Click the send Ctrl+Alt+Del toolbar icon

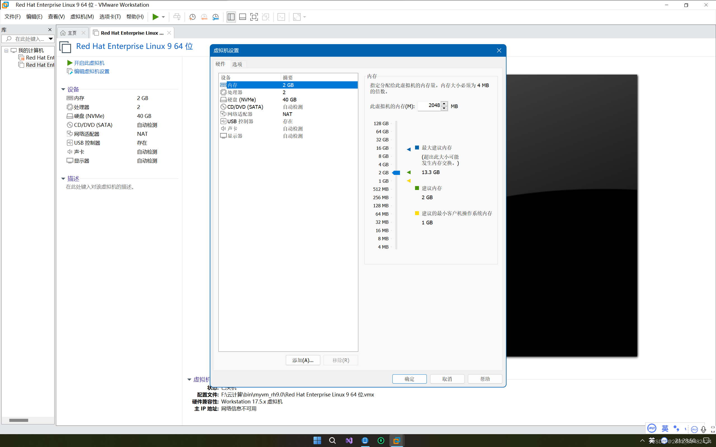point(177,17)
